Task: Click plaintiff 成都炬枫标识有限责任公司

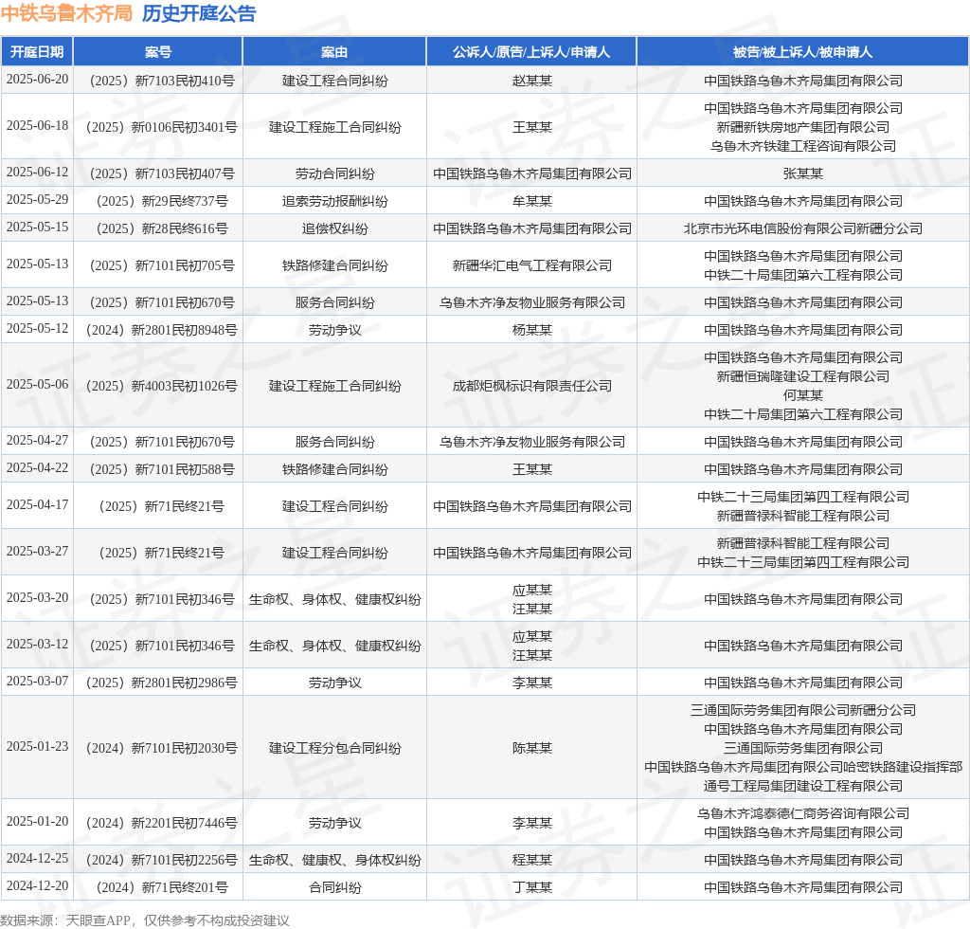Action: click(531, 386)
